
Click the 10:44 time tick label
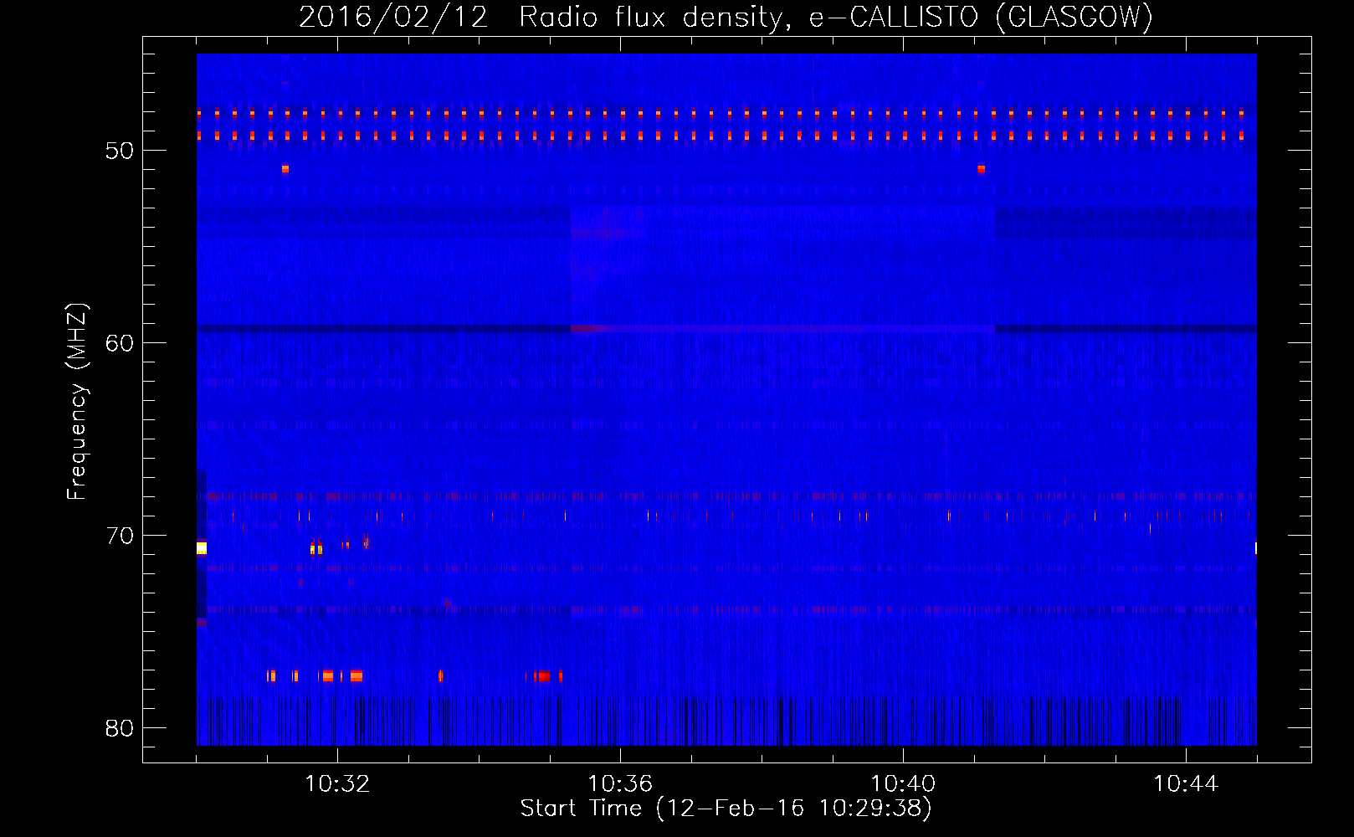tap(1186, 784)
